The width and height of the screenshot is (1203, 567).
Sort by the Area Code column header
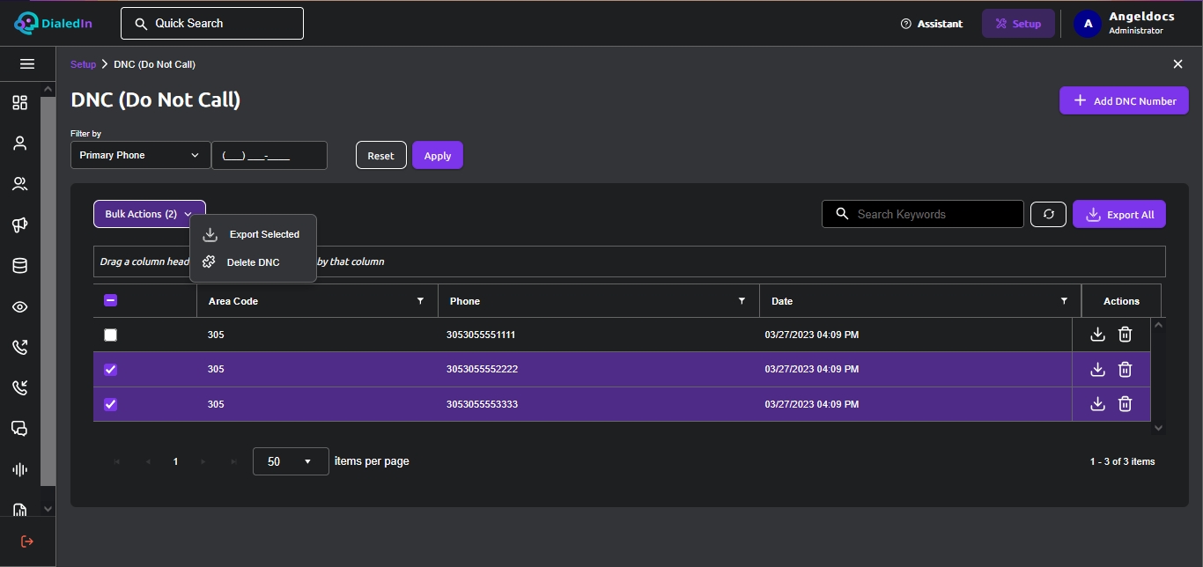(233, 301)
